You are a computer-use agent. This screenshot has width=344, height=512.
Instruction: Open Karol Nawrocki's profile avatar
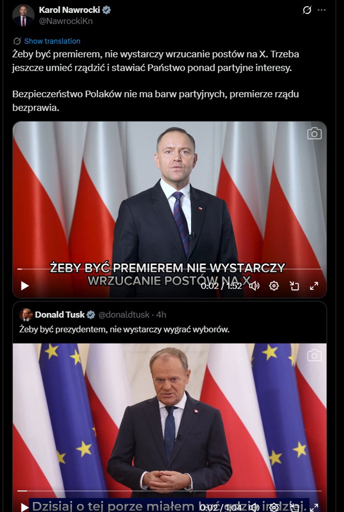pyautogui.click(x=23, y=15)
